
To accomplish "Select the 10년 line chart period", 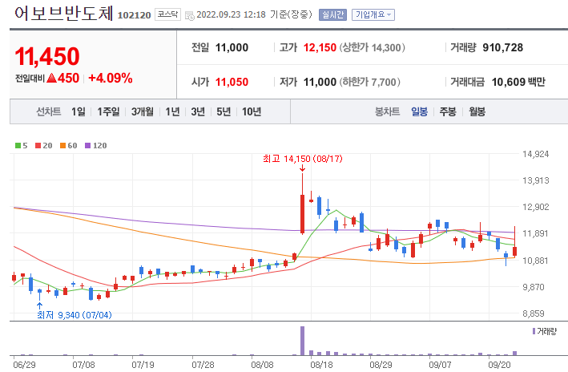I will pyautogui.click(x=252, y=111).
